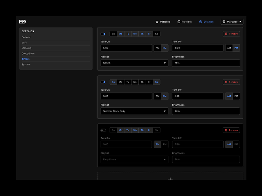Toggle Th day in Summer Block Party timer
This screenshot has width=262, height=196.
click(x=142, y=82)
